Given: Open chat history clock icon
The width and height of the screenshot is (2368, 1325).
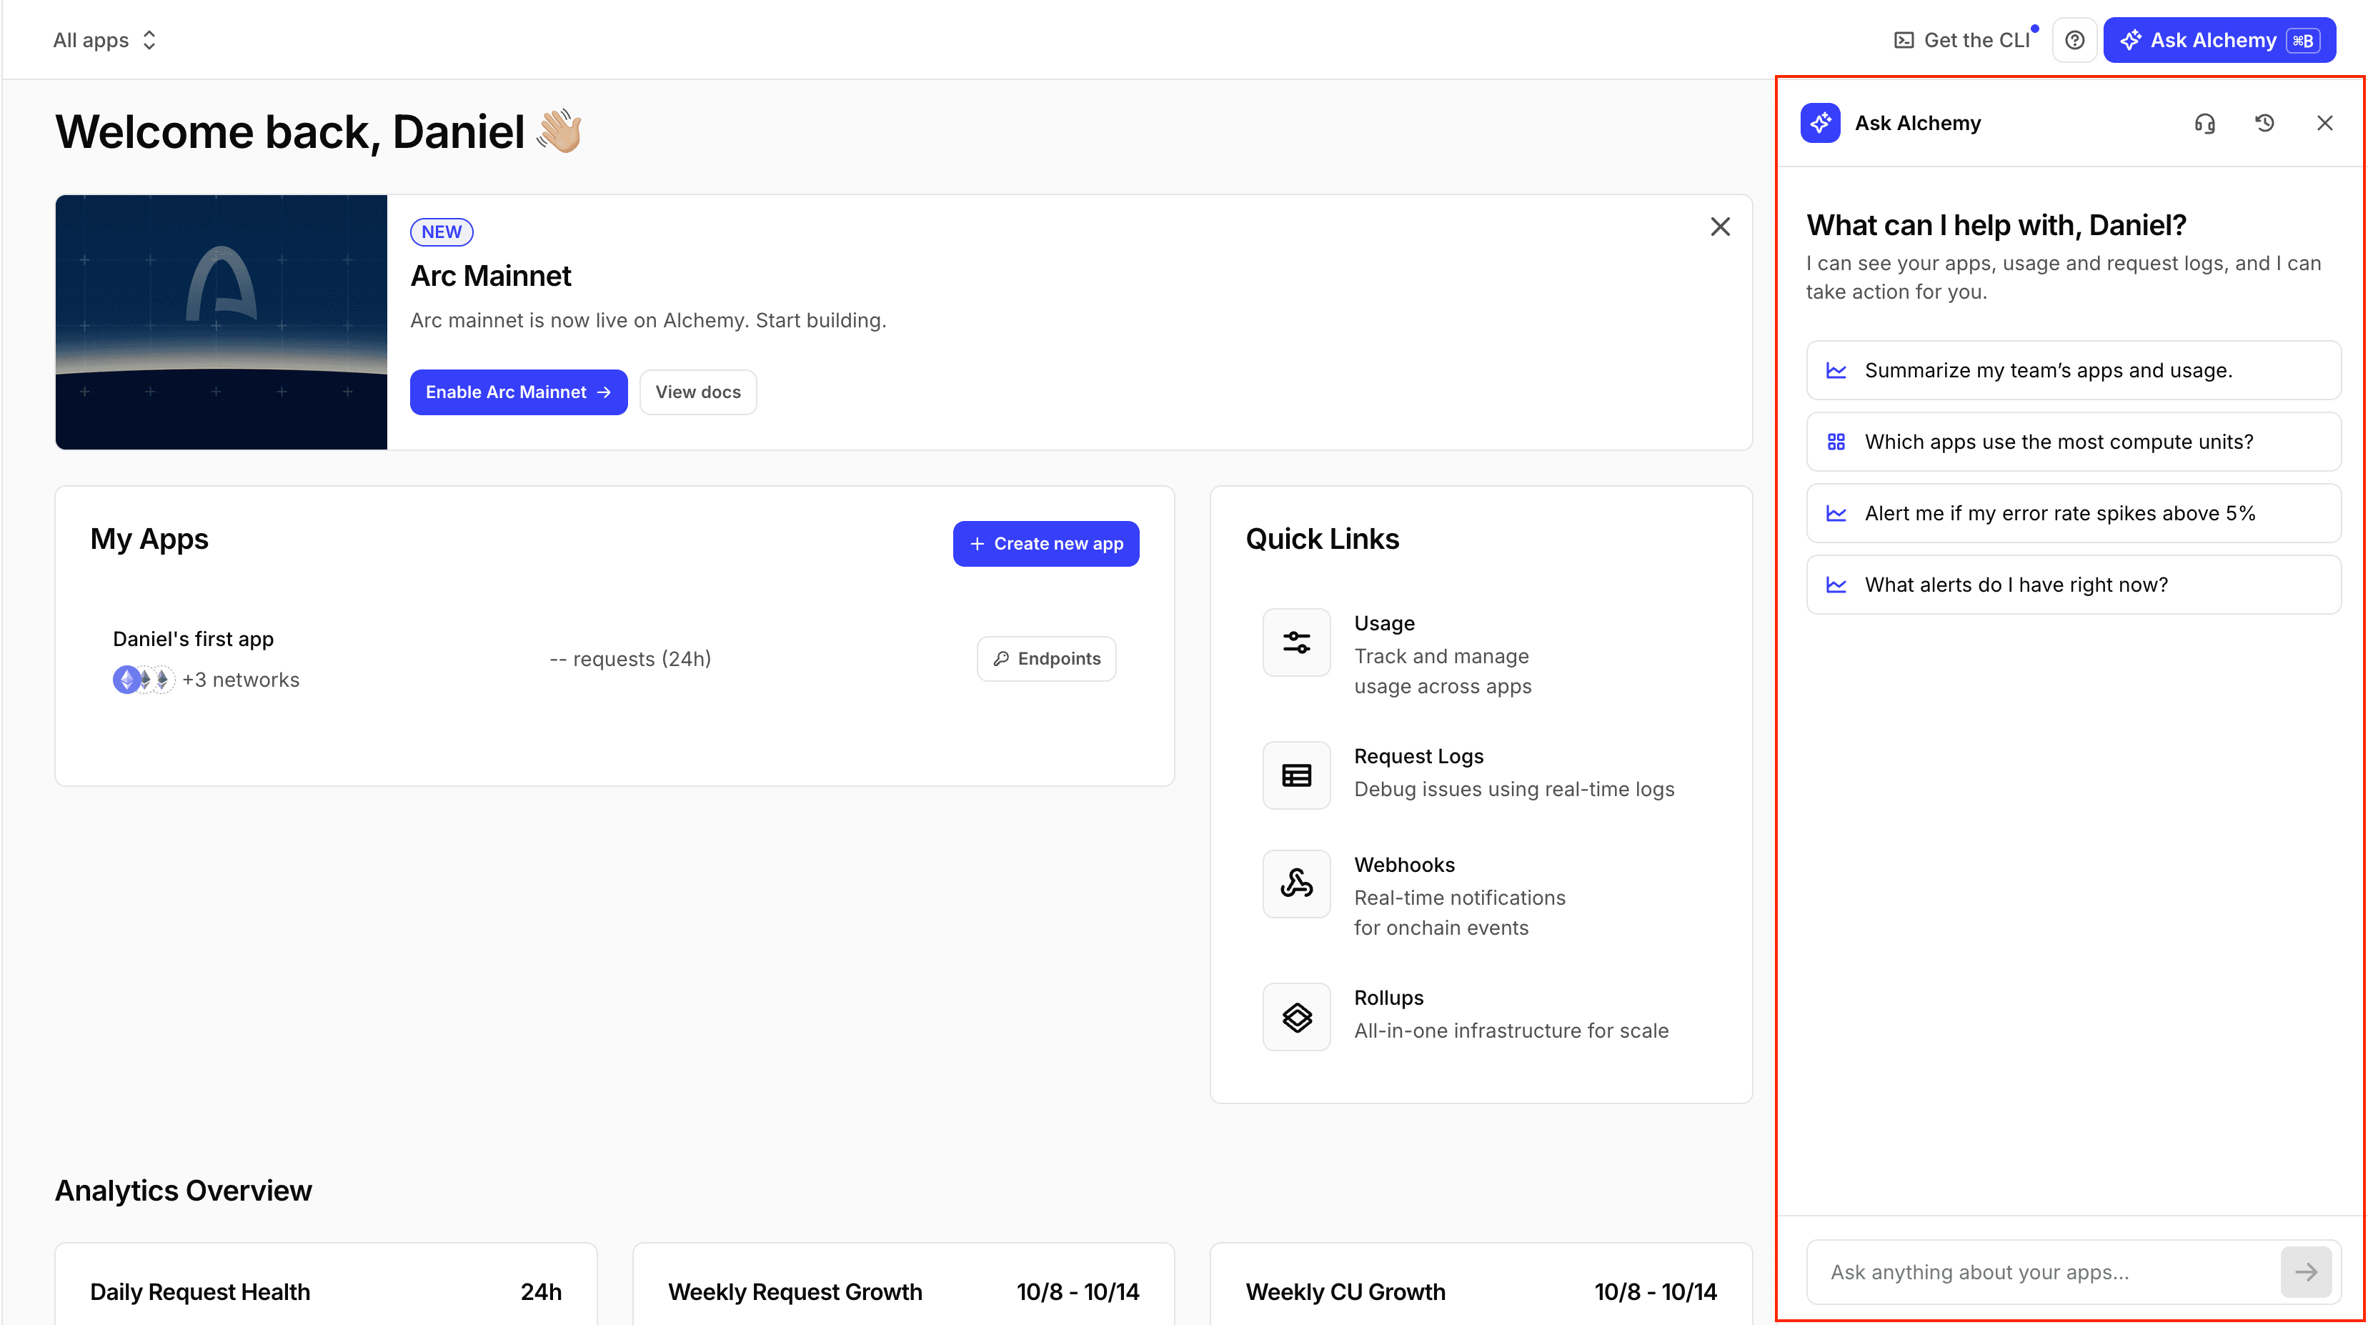Looking at the screenshot, I should [x=2264, y=123].
